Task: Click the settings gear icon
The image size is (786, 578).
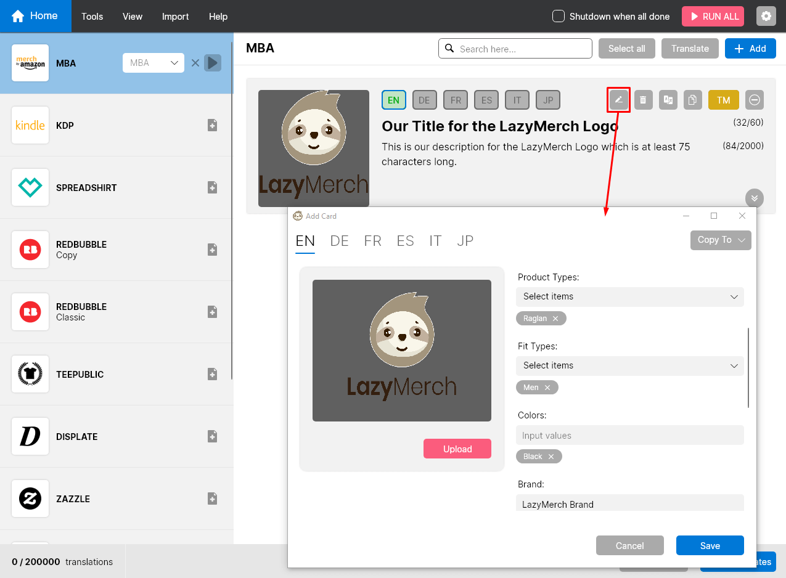Action: [766, 16]
